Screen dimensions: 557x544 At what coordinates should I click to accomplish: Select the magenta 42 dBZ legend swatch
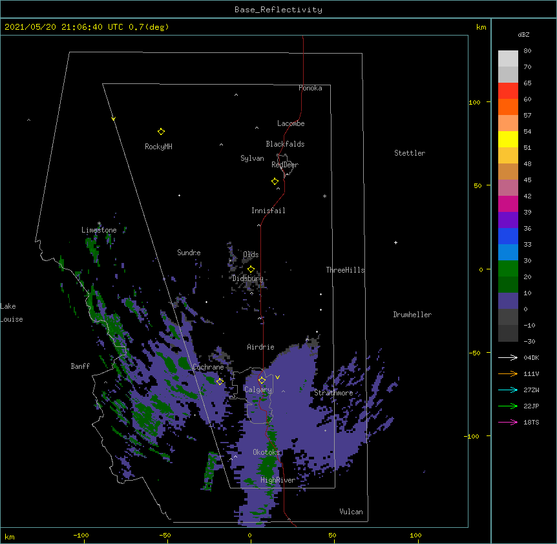click(x=508, y=204)
